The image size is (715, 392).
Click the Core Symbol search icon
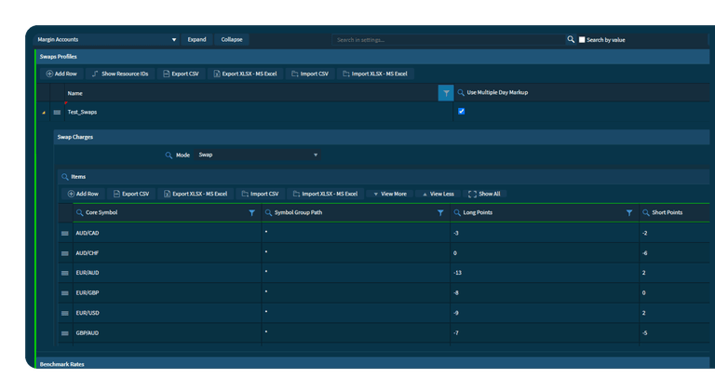(79, 212)
